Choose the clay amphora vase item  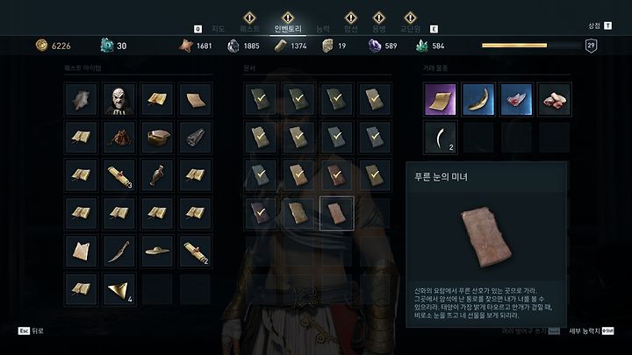click(157, 175)
